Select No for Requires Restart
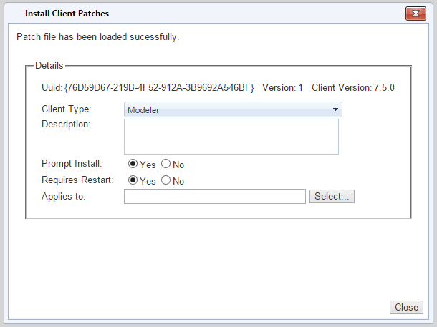The image size is (437, 327). tap(165, 180)
